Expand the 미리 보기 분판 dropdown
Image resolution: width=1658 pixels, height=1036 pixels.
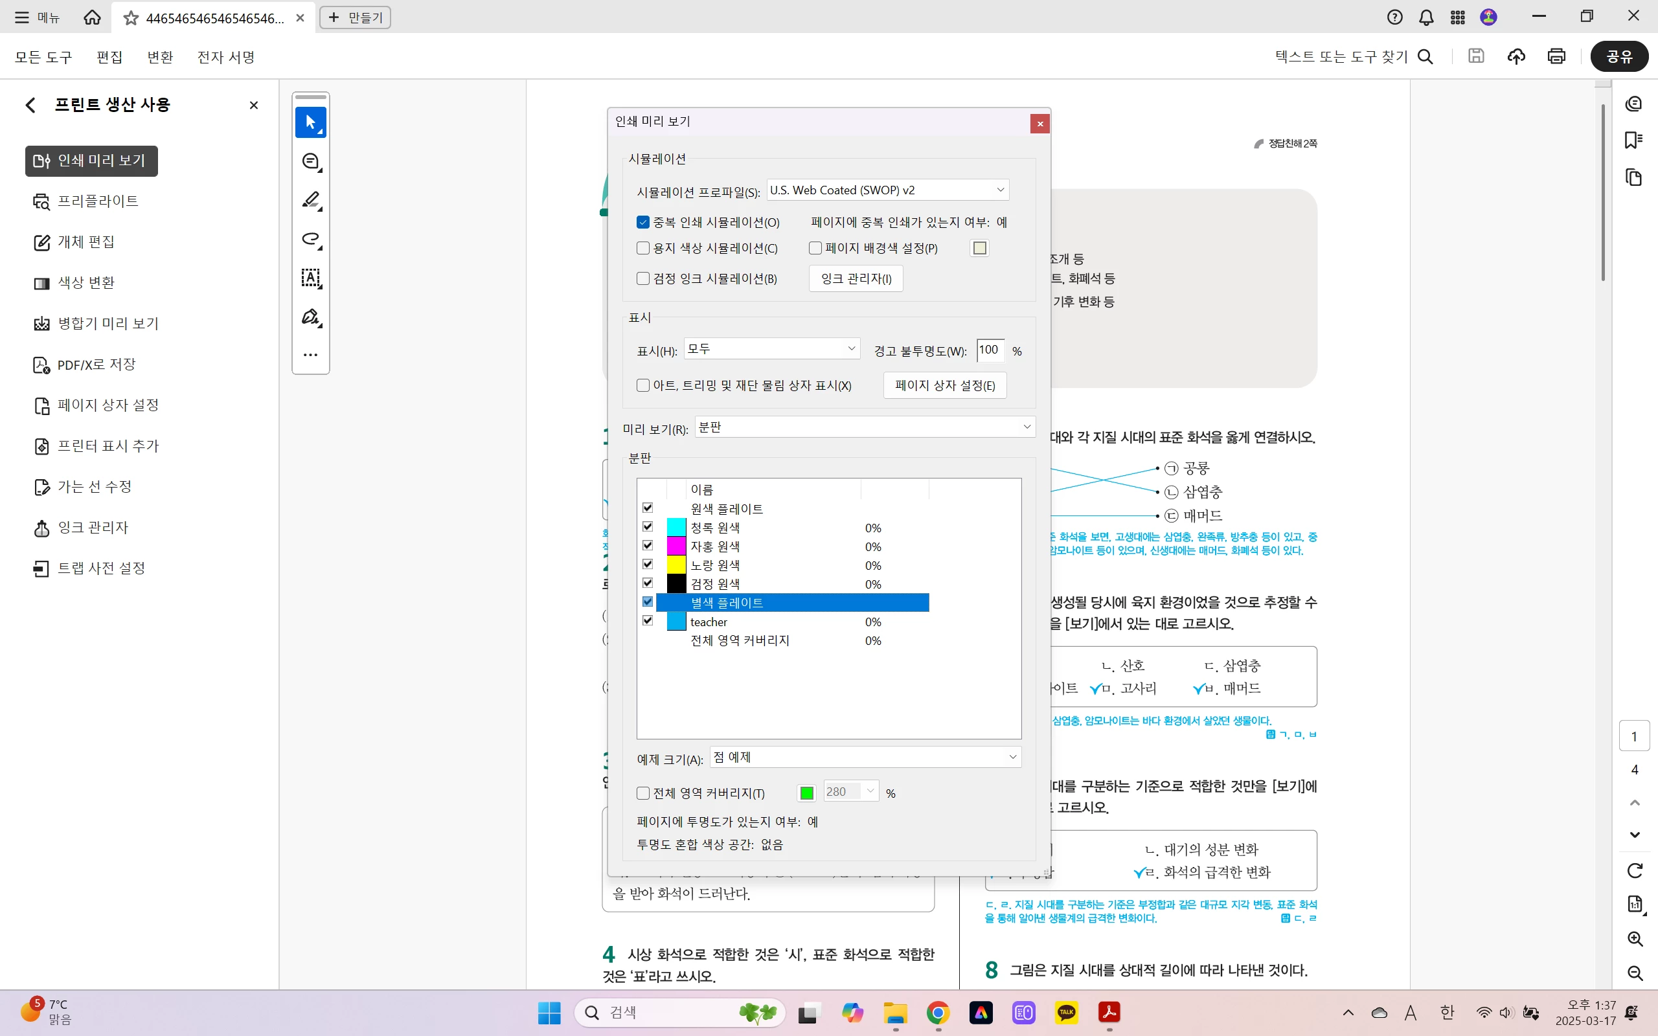tap(865, 427)
